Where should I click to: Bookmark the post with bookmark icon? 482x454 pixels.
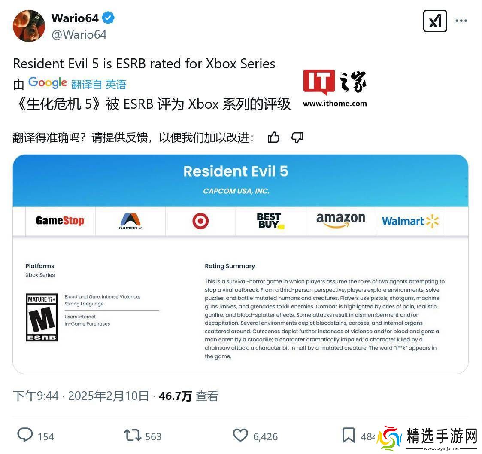pos(349,435)
